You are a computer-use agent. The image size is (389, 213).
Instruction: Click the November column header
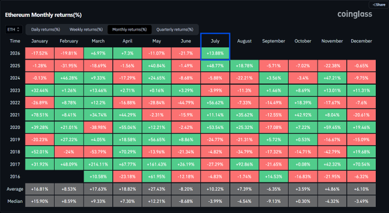click(332, 41)
